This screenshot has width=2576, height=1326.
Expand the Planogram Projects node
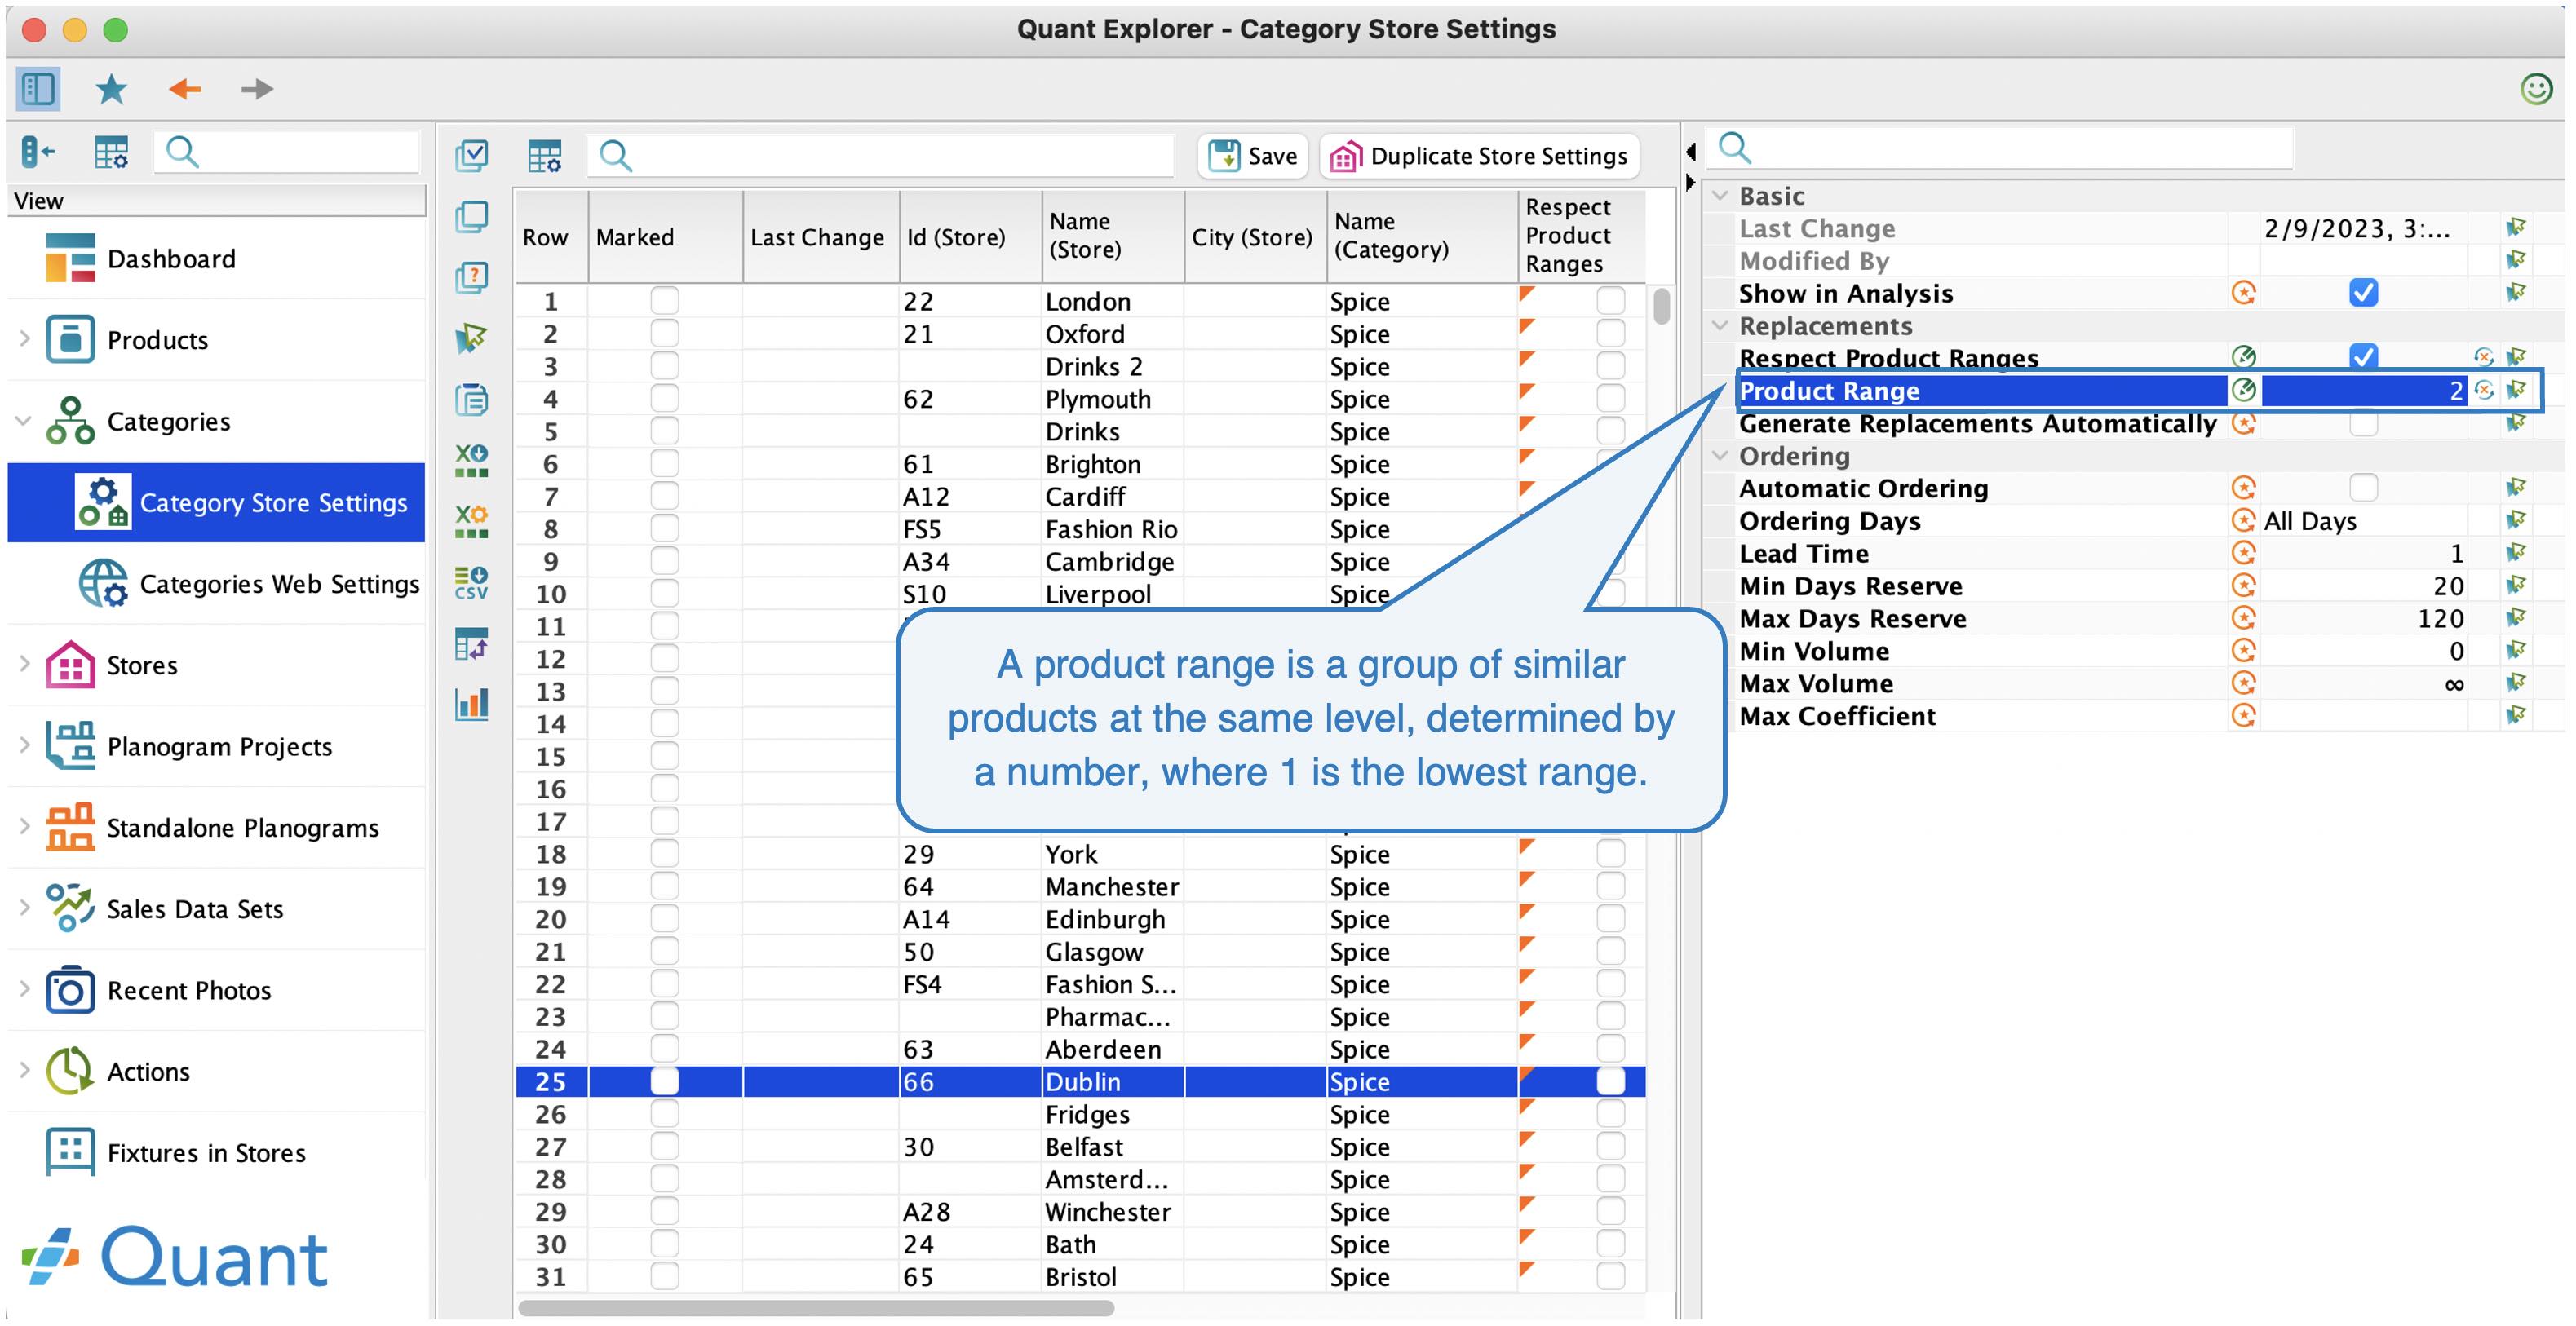[24, 745]
